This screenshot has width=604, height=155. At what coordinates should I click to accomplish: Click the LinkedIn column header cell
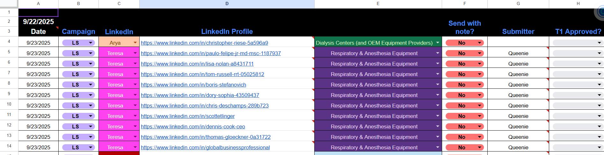pos(119,31)
